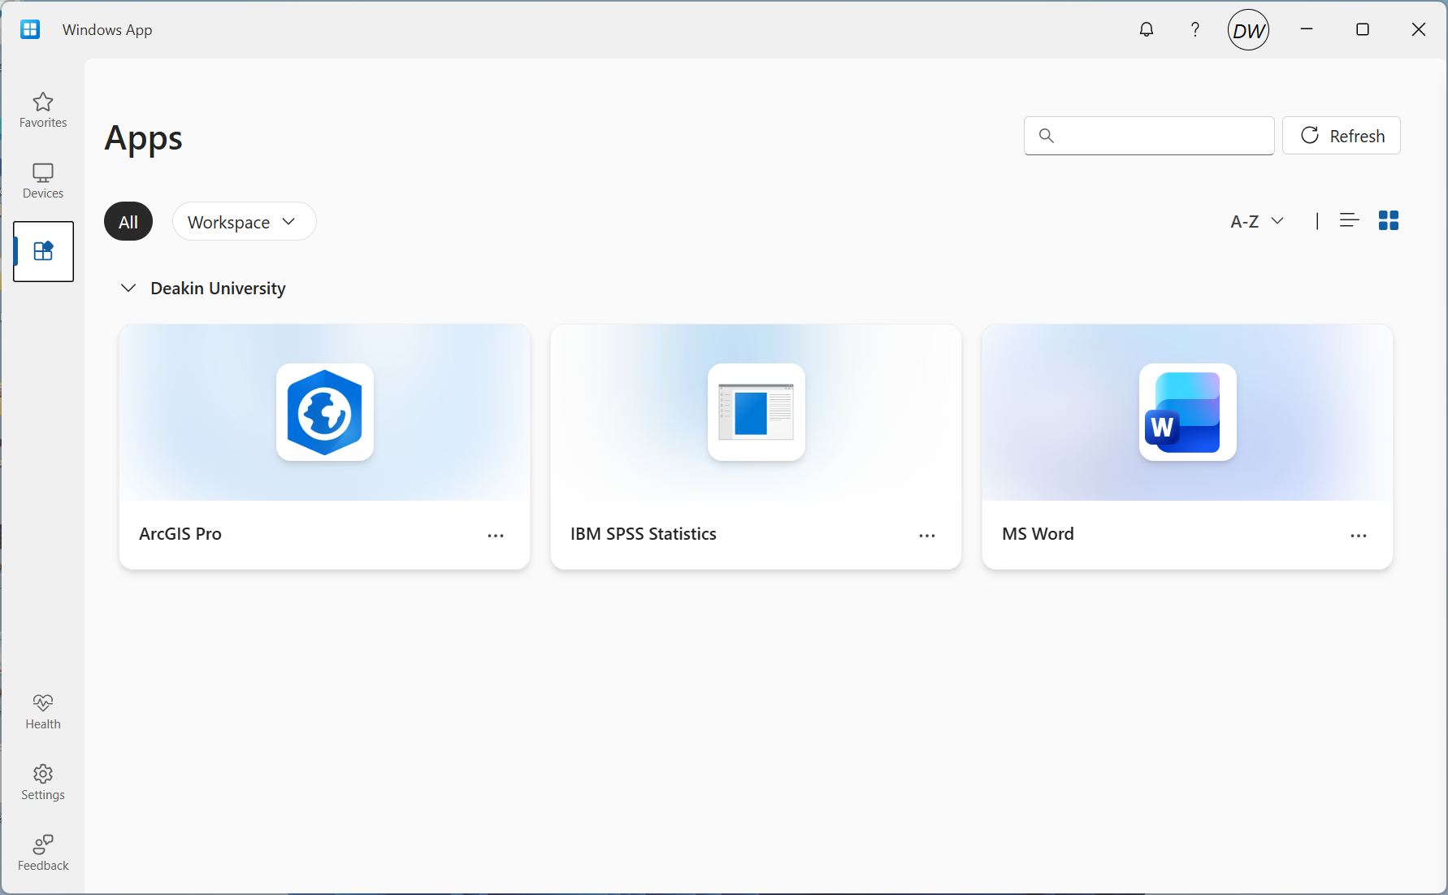Viewport: 1448px width, 895px height.
Task: Open more options for IBM SPSS Statistics
Action: tap(927, 535)
